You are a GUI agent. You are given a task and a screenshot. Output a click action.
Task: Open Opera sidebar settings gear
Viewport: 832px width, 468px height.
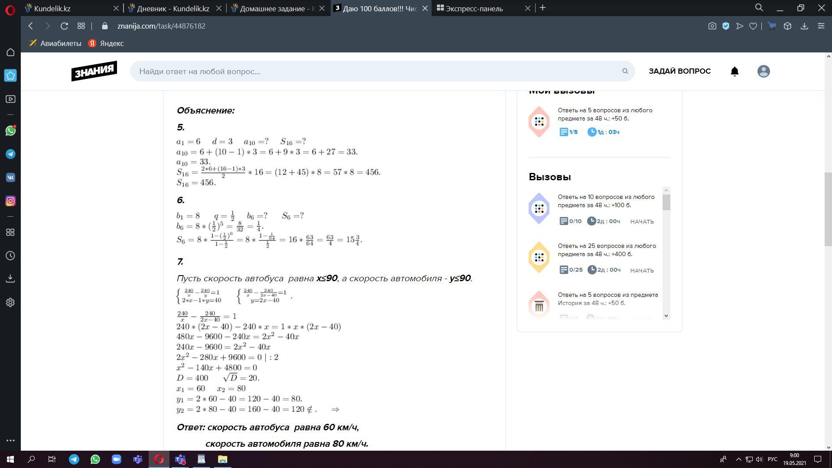(10, 302)
